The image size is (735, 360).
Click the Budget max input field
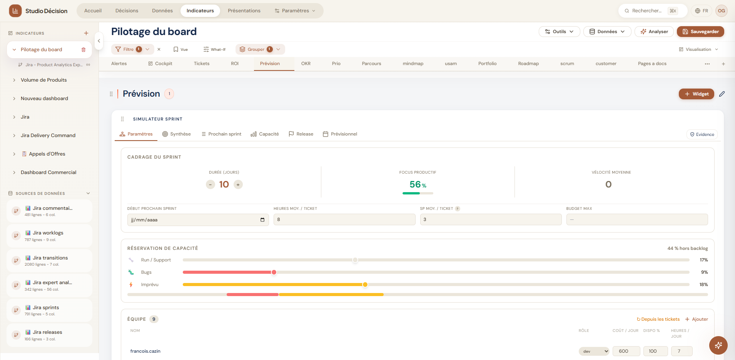pyautogui.click(x=637, y=219)
